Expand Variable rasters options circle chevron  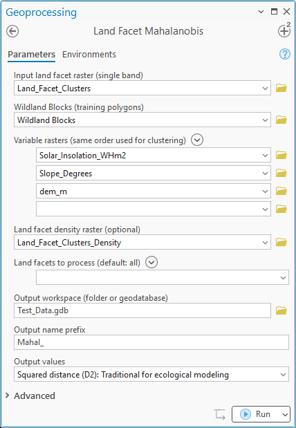[x=197, y=140]
